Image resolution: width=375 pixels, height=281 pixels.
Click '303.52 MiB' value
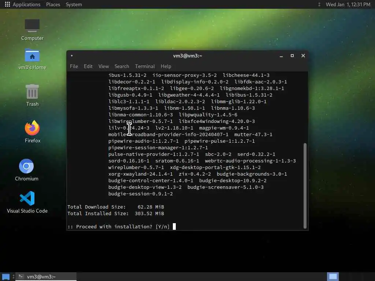pos(149,213)
